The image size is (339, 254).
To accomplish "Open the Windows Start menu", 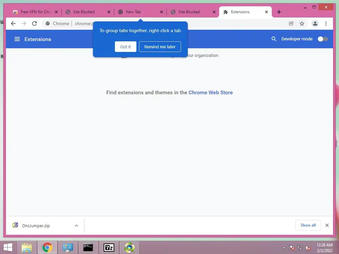I will [8, 247].
